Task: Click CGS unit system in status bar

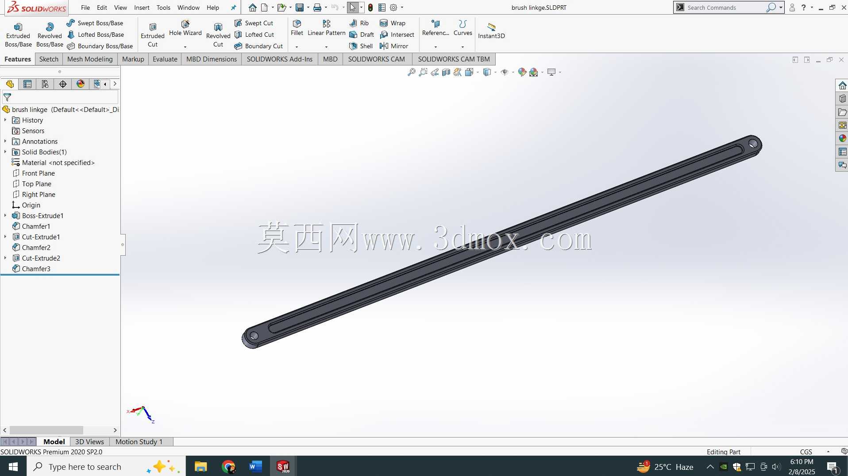Action: (806, 452)
